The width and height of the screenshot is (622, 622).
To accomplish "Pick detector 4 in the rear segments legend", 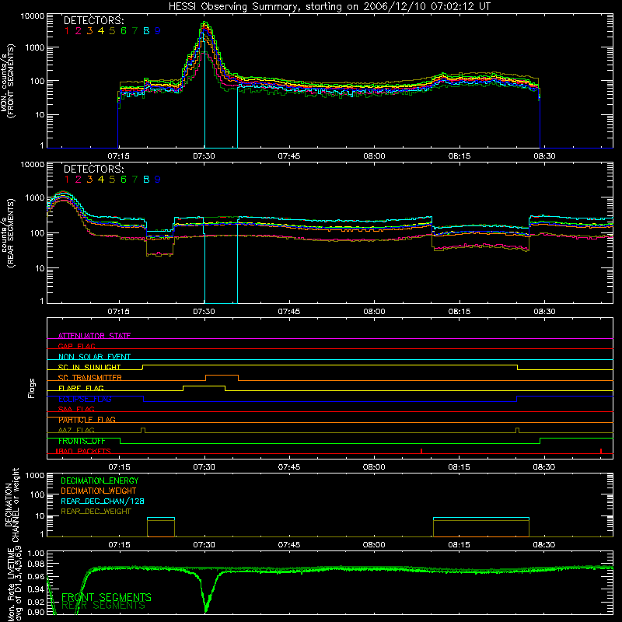I will click(x=101, y=180).
